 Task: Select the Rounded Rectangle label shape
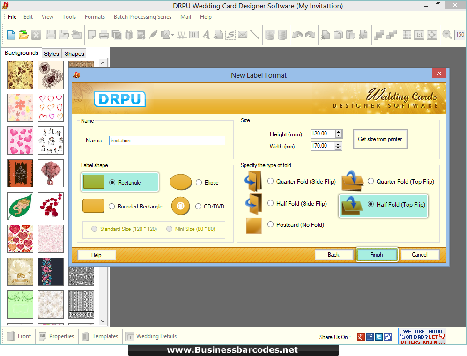pos(111,207)
